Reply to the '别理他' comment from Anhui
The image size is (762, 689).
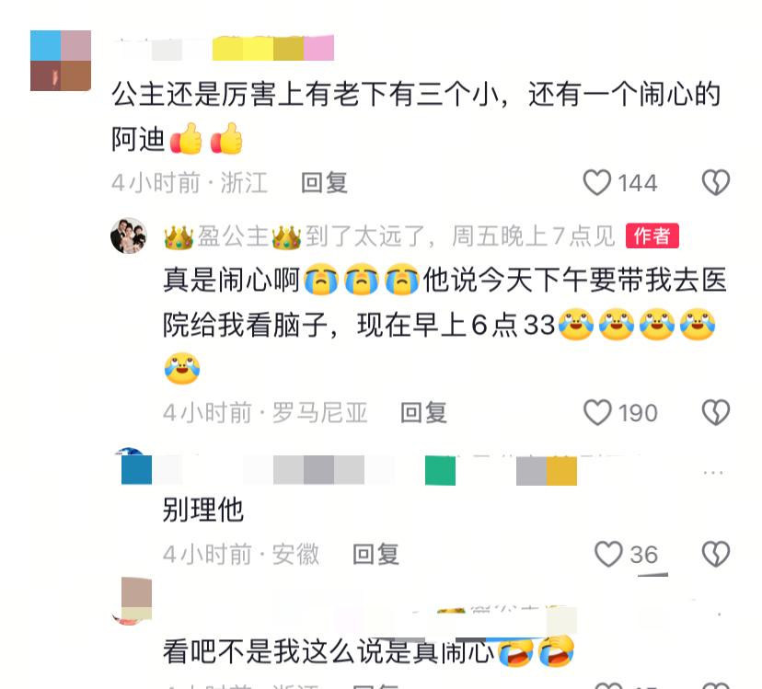375,555
